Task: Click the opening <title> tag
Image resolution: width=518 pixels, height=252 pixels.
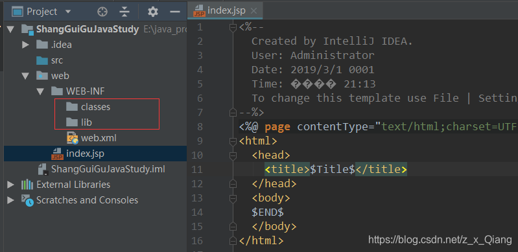Action: point(287,170)
